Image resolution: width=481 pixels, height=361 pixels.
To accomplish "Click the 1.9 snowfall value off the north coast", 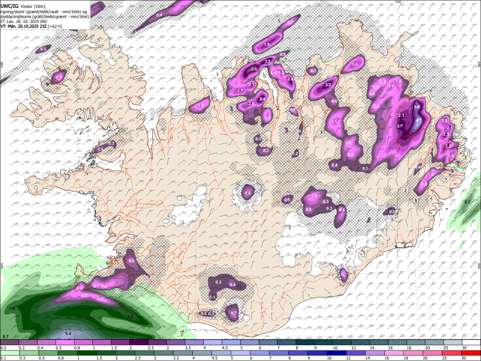I will coord(267,44).
